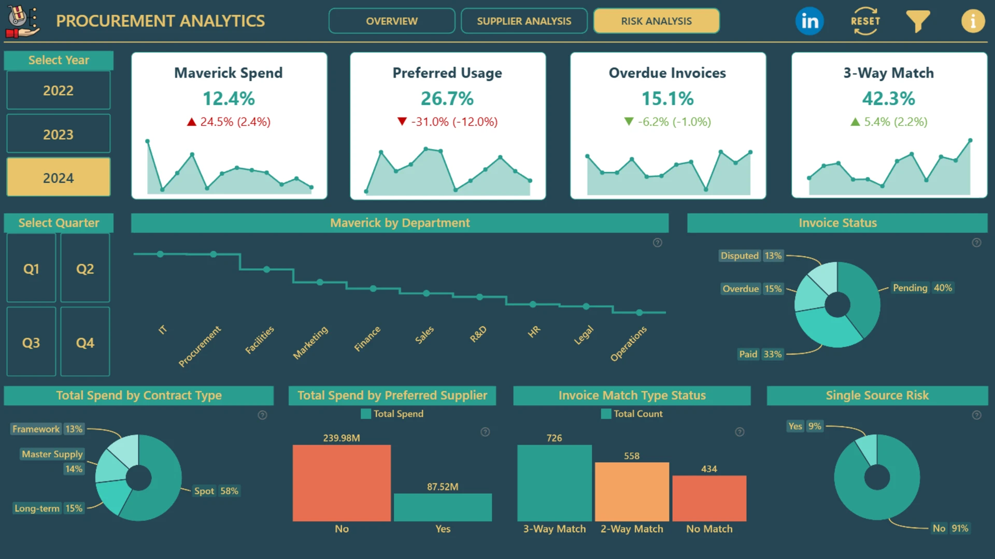Viewport: 995px width, 559px height.
Task: Click Preferred Usage red down-triangle indicator
Action: (402, 122)
